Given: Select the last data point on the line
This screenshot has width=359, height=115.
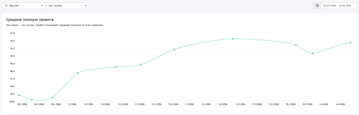Looking at the screenshot, I should click(350, 43).
